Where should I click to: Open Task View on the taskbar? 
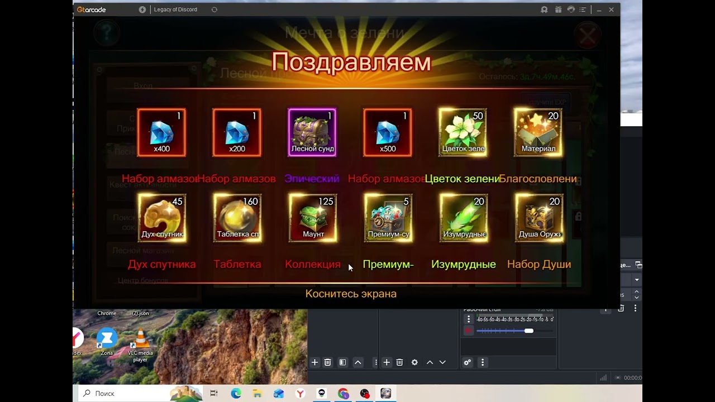(x=214, y=394)
